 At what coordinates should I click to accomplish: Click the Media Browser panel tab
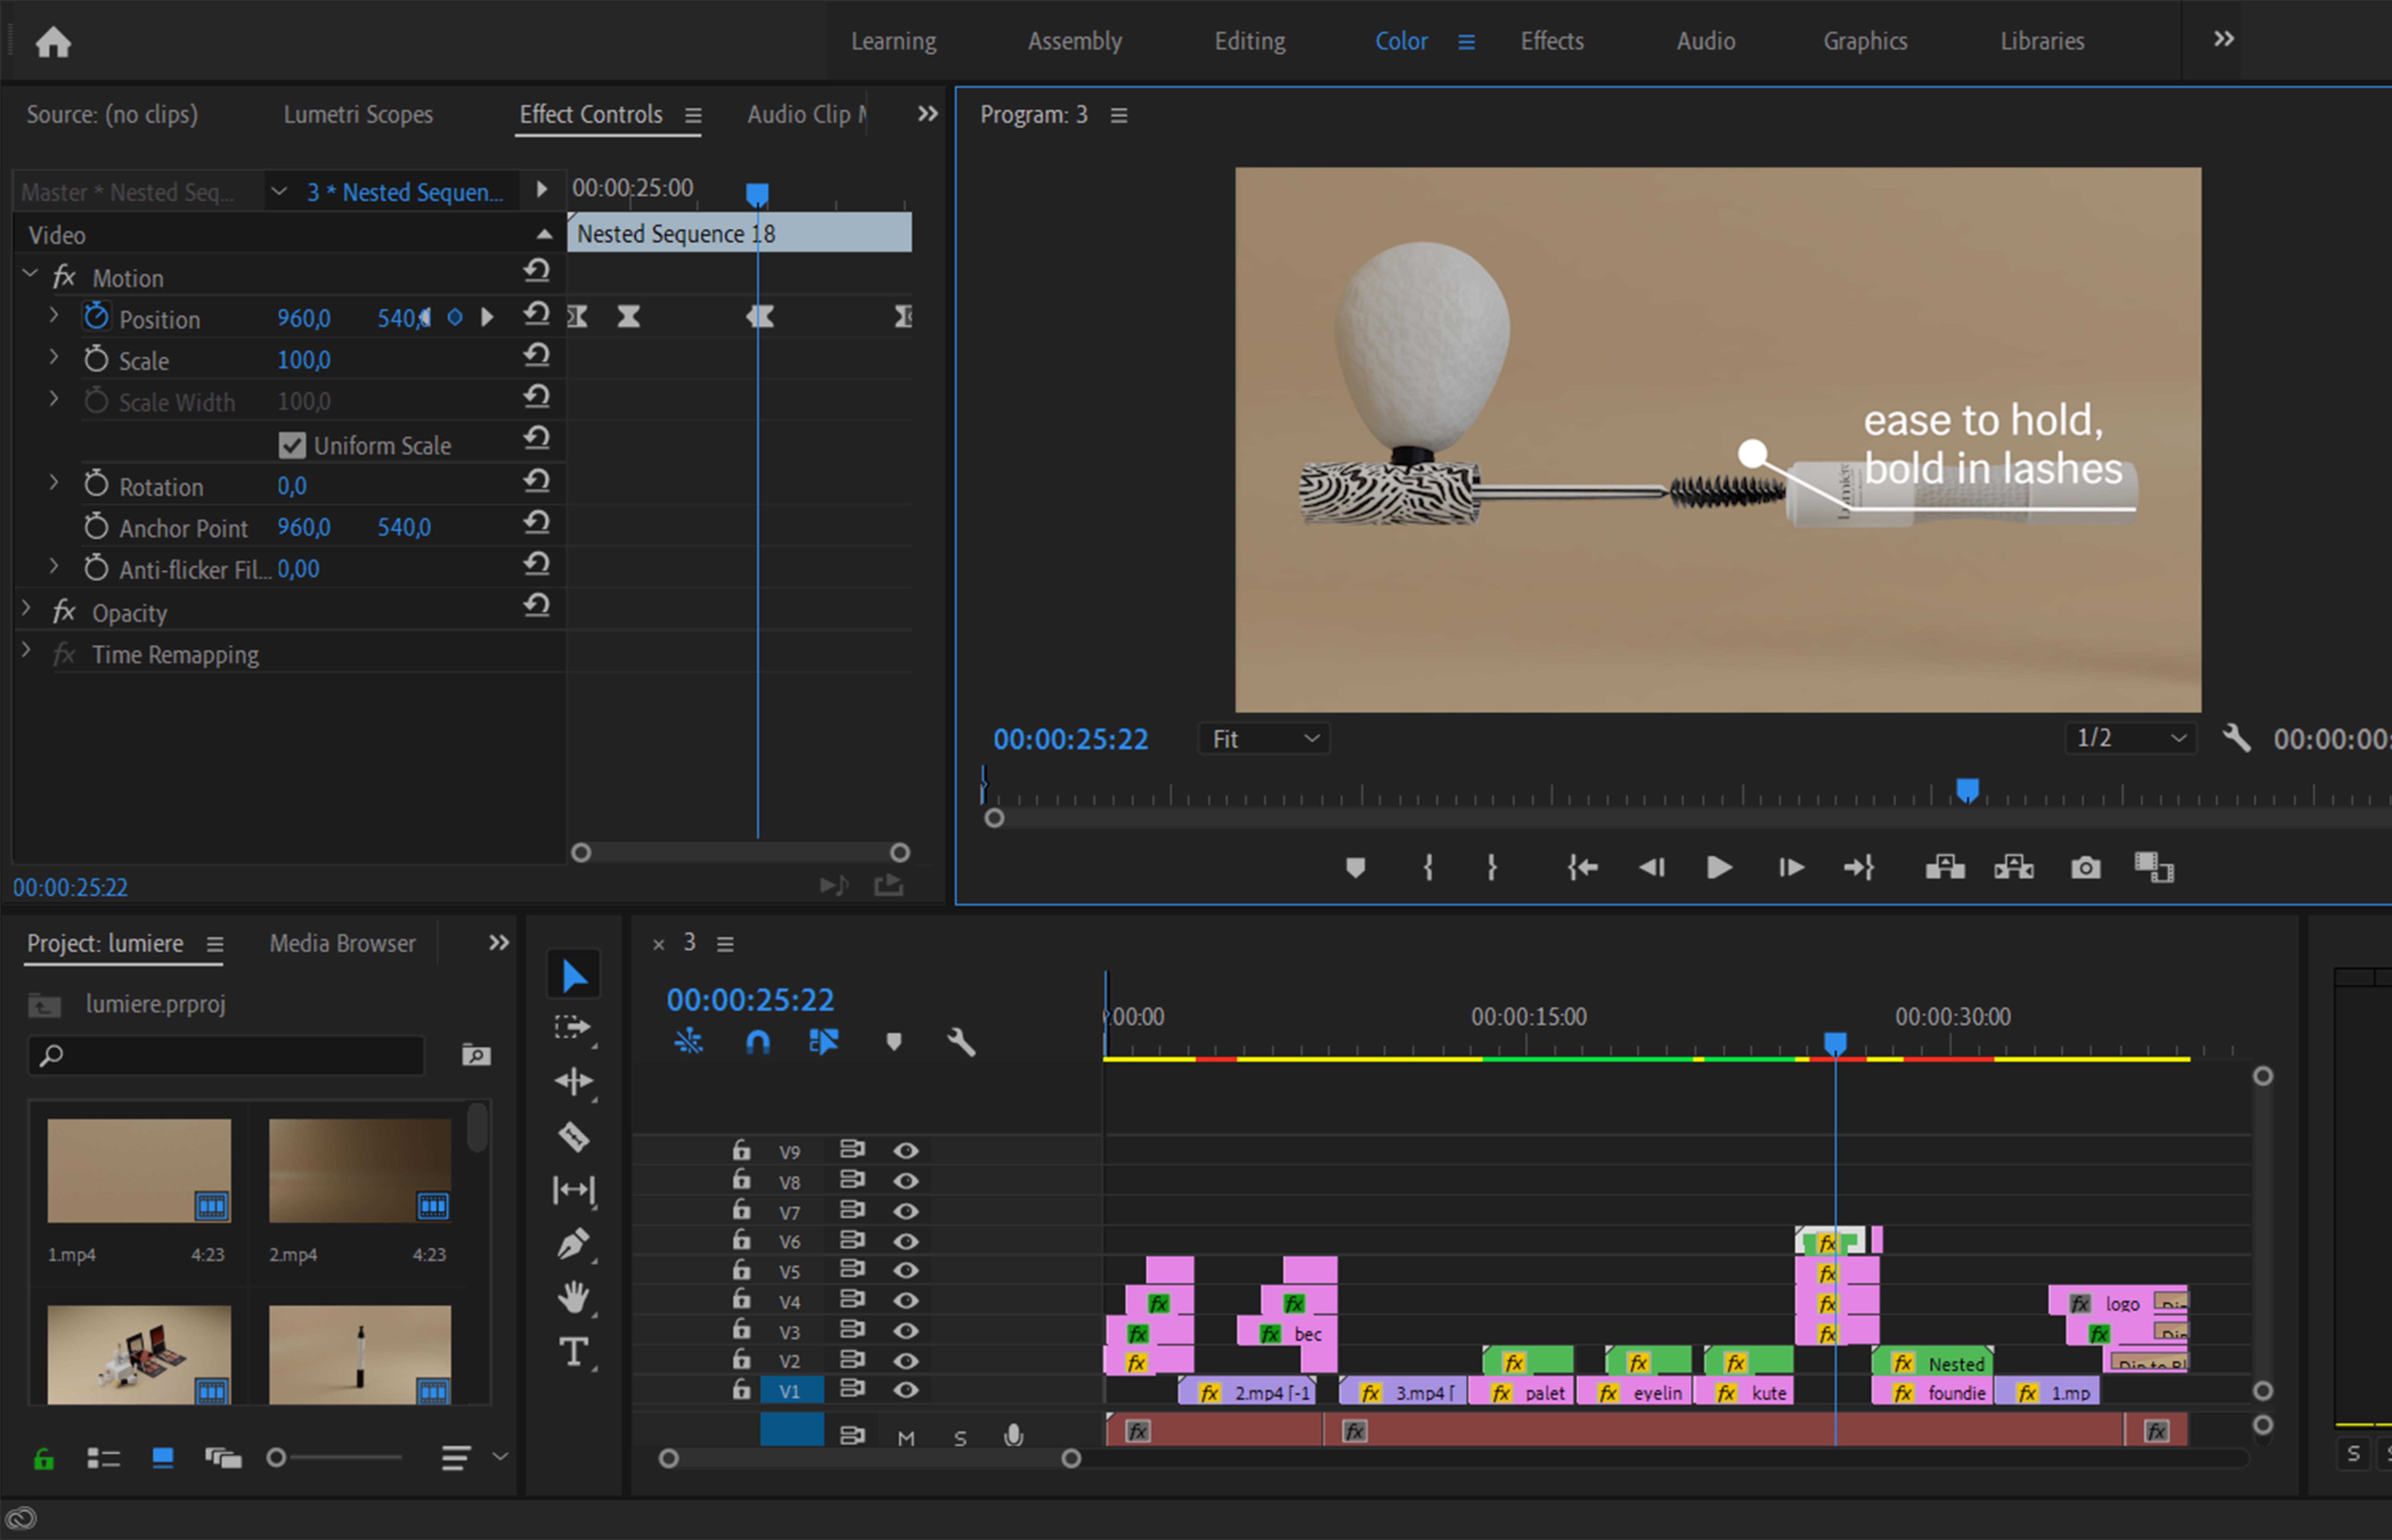click(x=342, y=943)
